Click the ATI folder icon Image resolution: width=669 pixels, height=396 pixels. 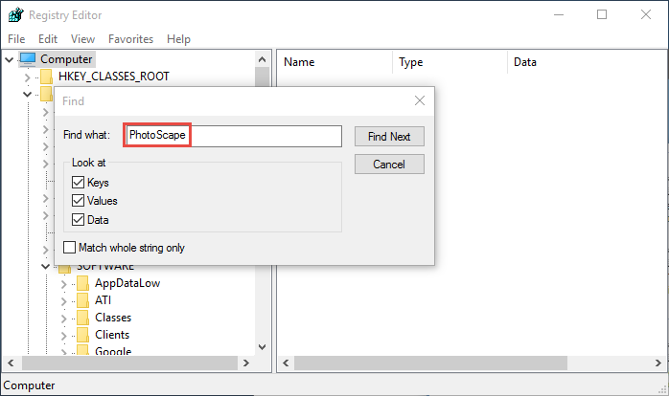(82, 300)
